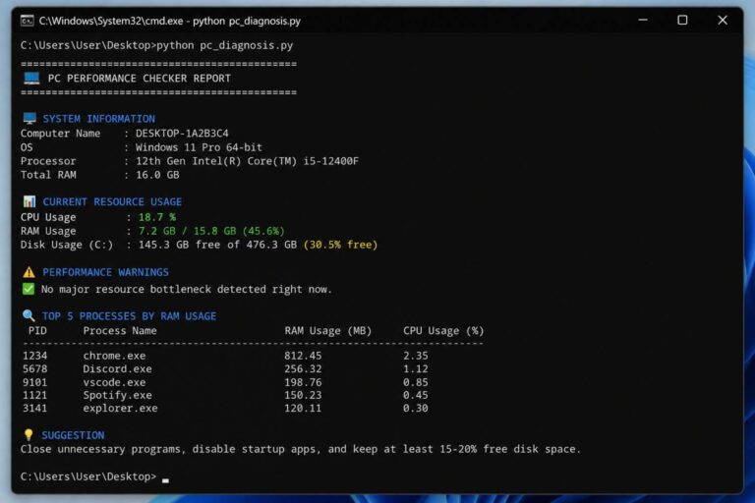Click the yellow '(30.5% free)' text
755x503 pixels.
[x=340, y=245]
